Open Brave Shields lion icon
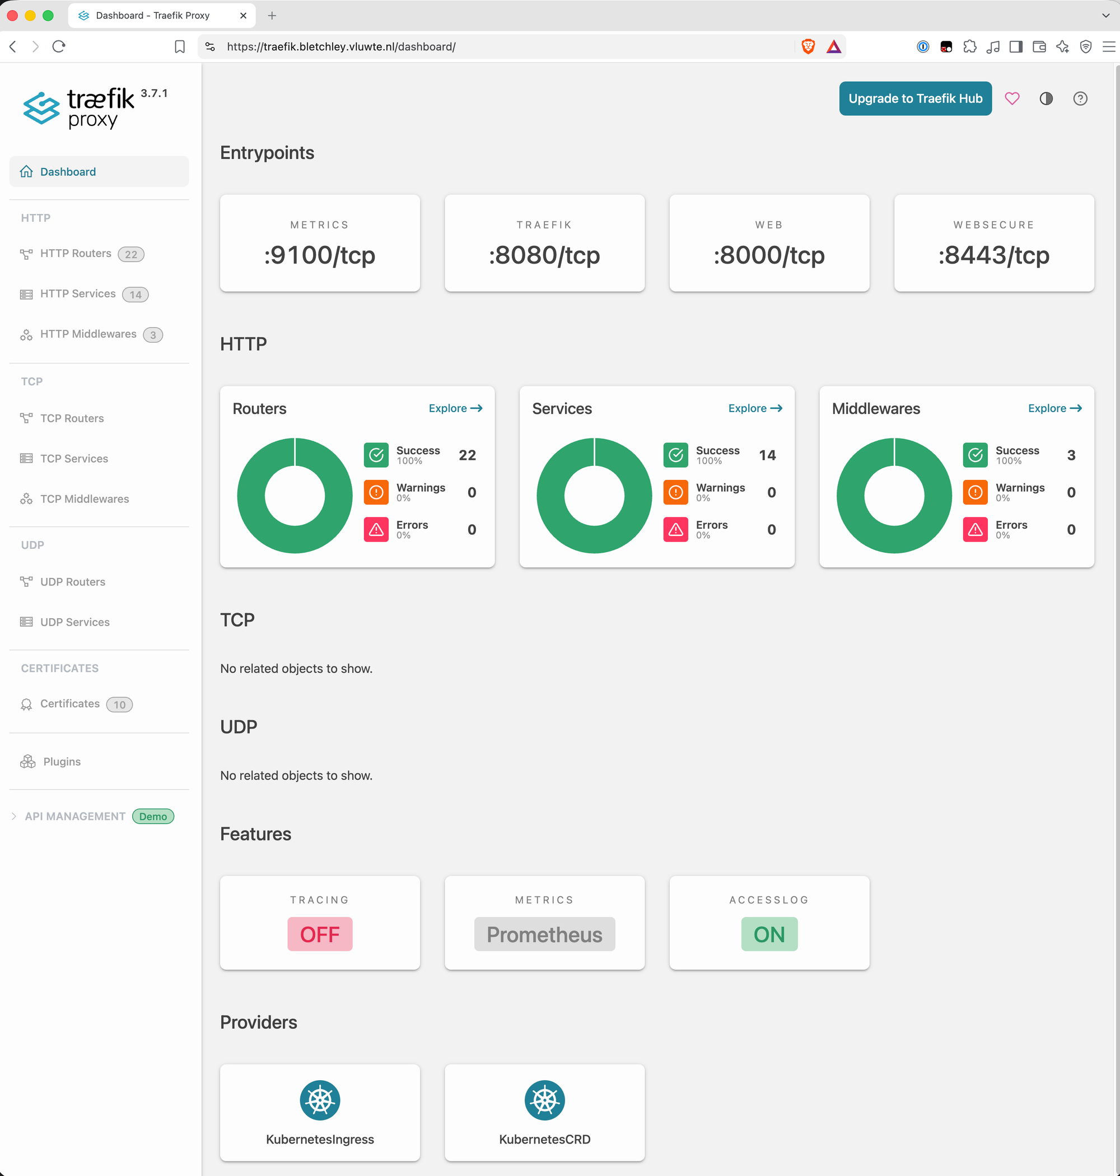The height and width of the screenshot is (1176, 1120). [808, 46]
